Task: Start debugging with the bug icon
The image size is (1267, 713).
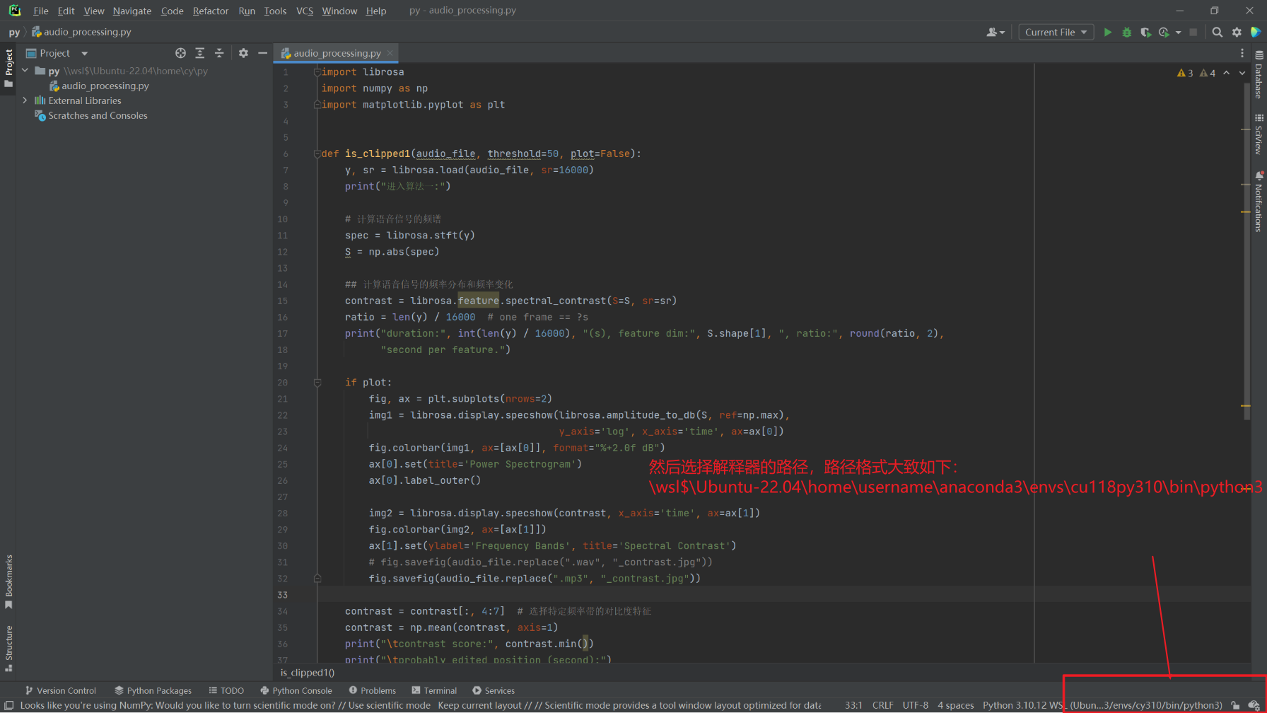Action: (1126, 33)
